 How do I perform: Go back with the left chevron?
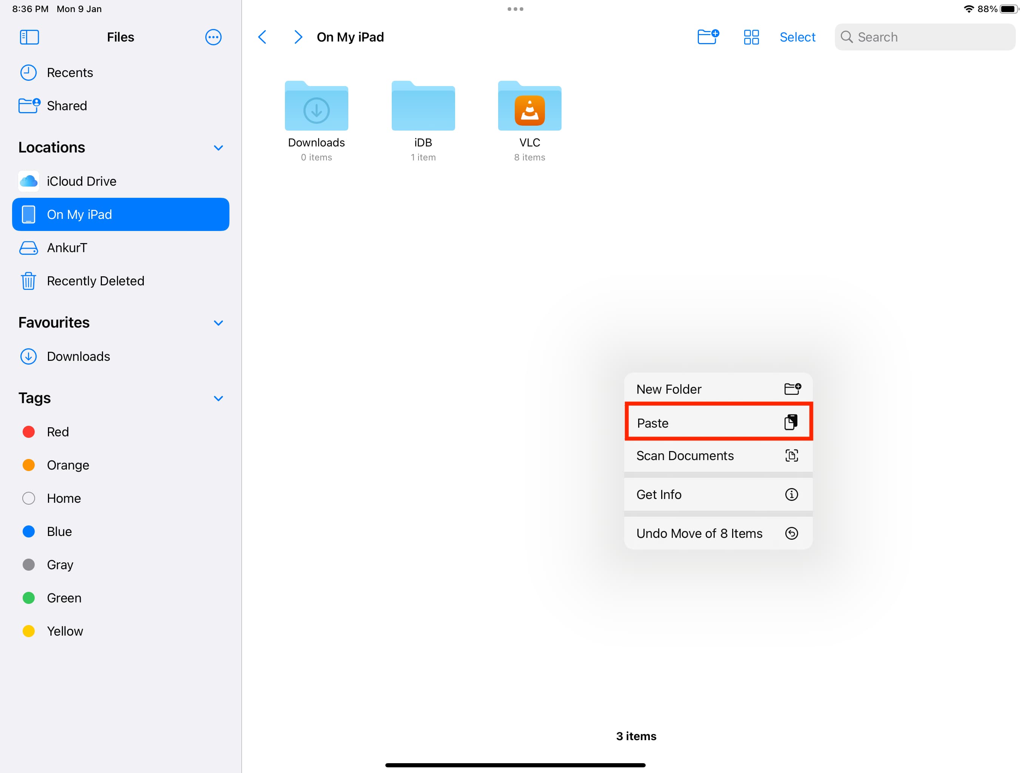tap(262, 37)
